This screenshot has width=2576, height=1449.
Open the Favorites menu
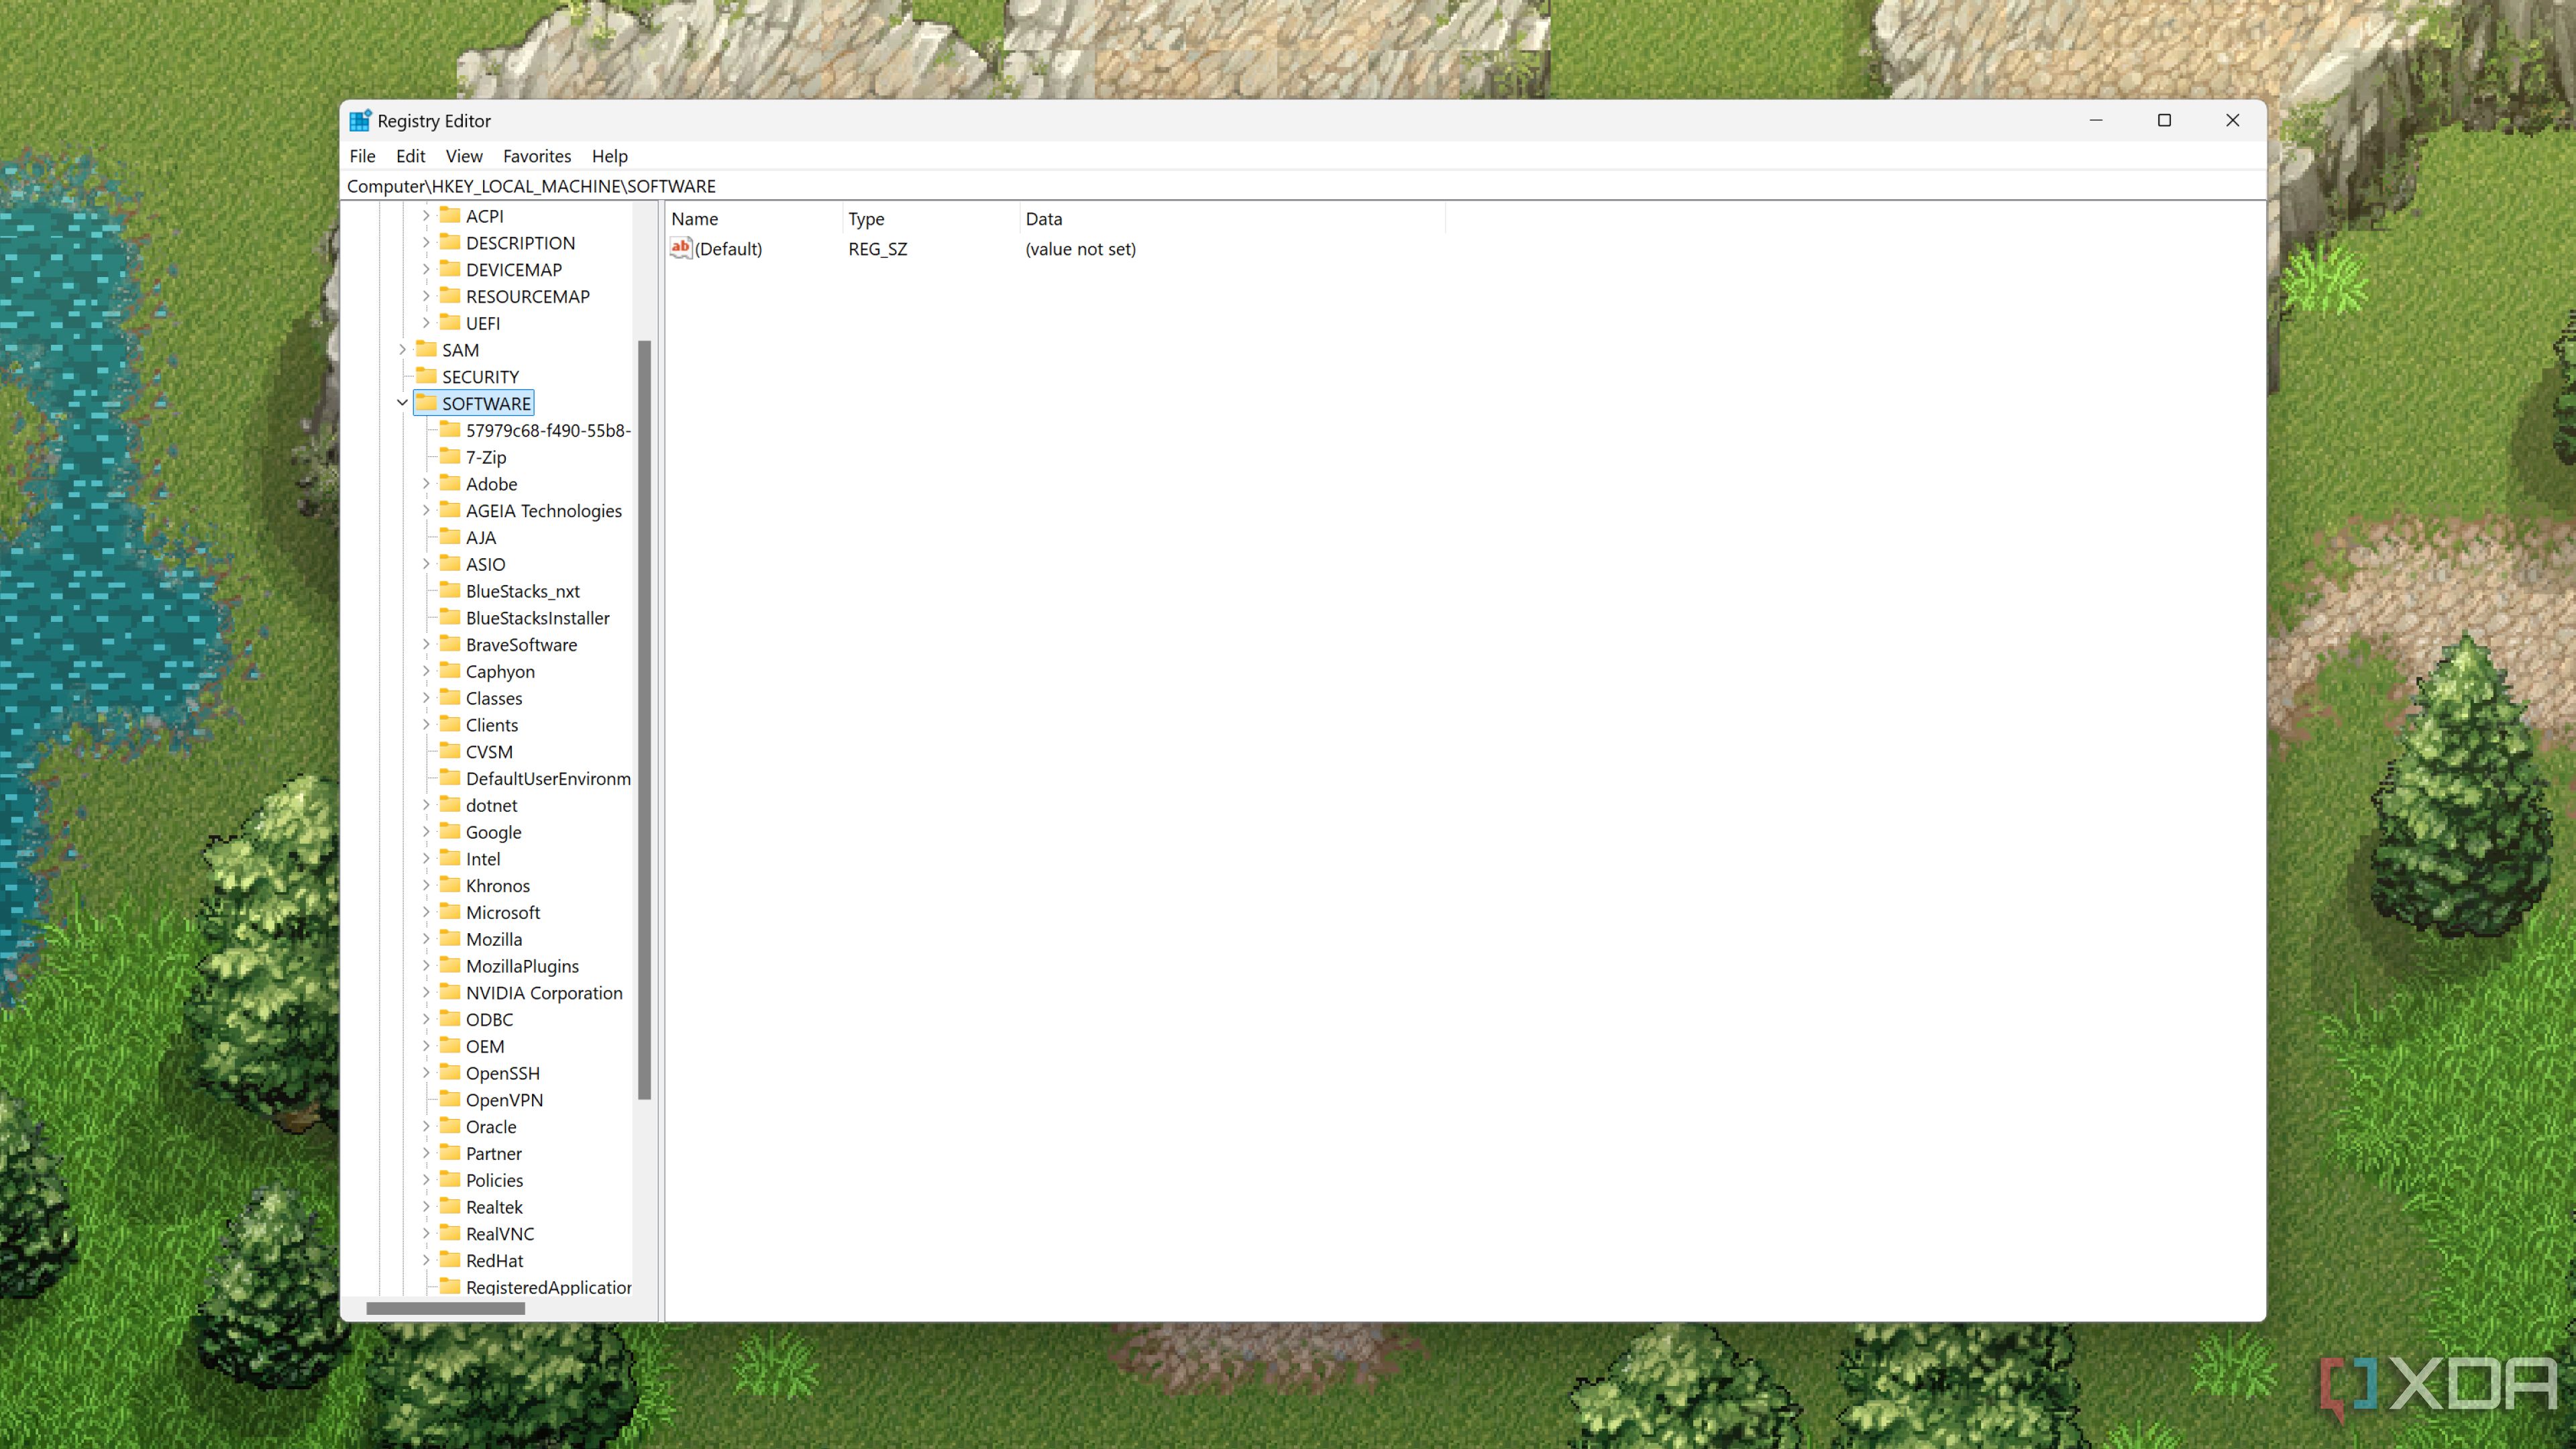click(x=537, y=156)
